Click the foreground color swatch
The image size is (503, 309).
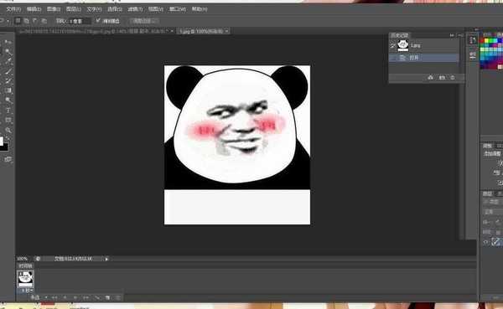tap(2, 141)
